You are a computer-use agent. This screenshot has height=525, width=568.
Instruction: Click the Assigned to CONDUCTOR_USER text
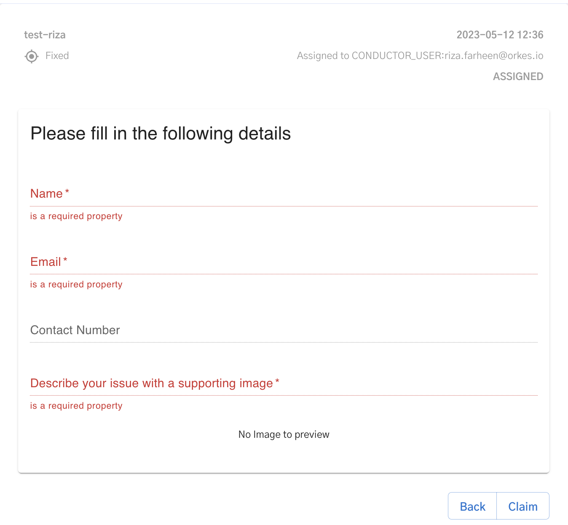pyautogui.click(x=420, y=55)
